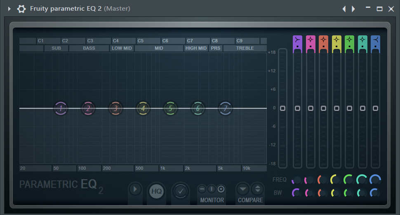This screenshot has width=400, height=215.
Task: Click blue band 7 FREQ knob
Action: [x=375, y=180]
